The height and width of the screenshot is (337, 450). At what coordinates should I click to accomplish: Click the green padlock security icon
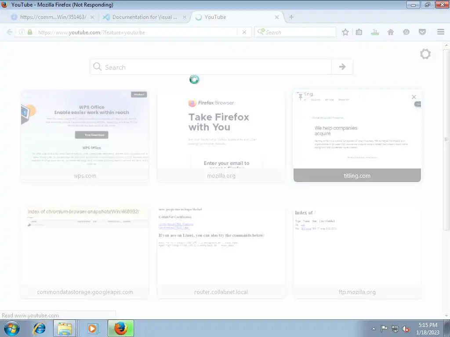[30, 32]
